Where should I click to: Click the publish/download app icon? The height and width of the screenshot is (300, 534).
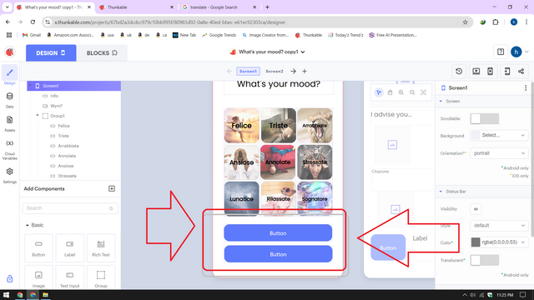coord(507,72)
